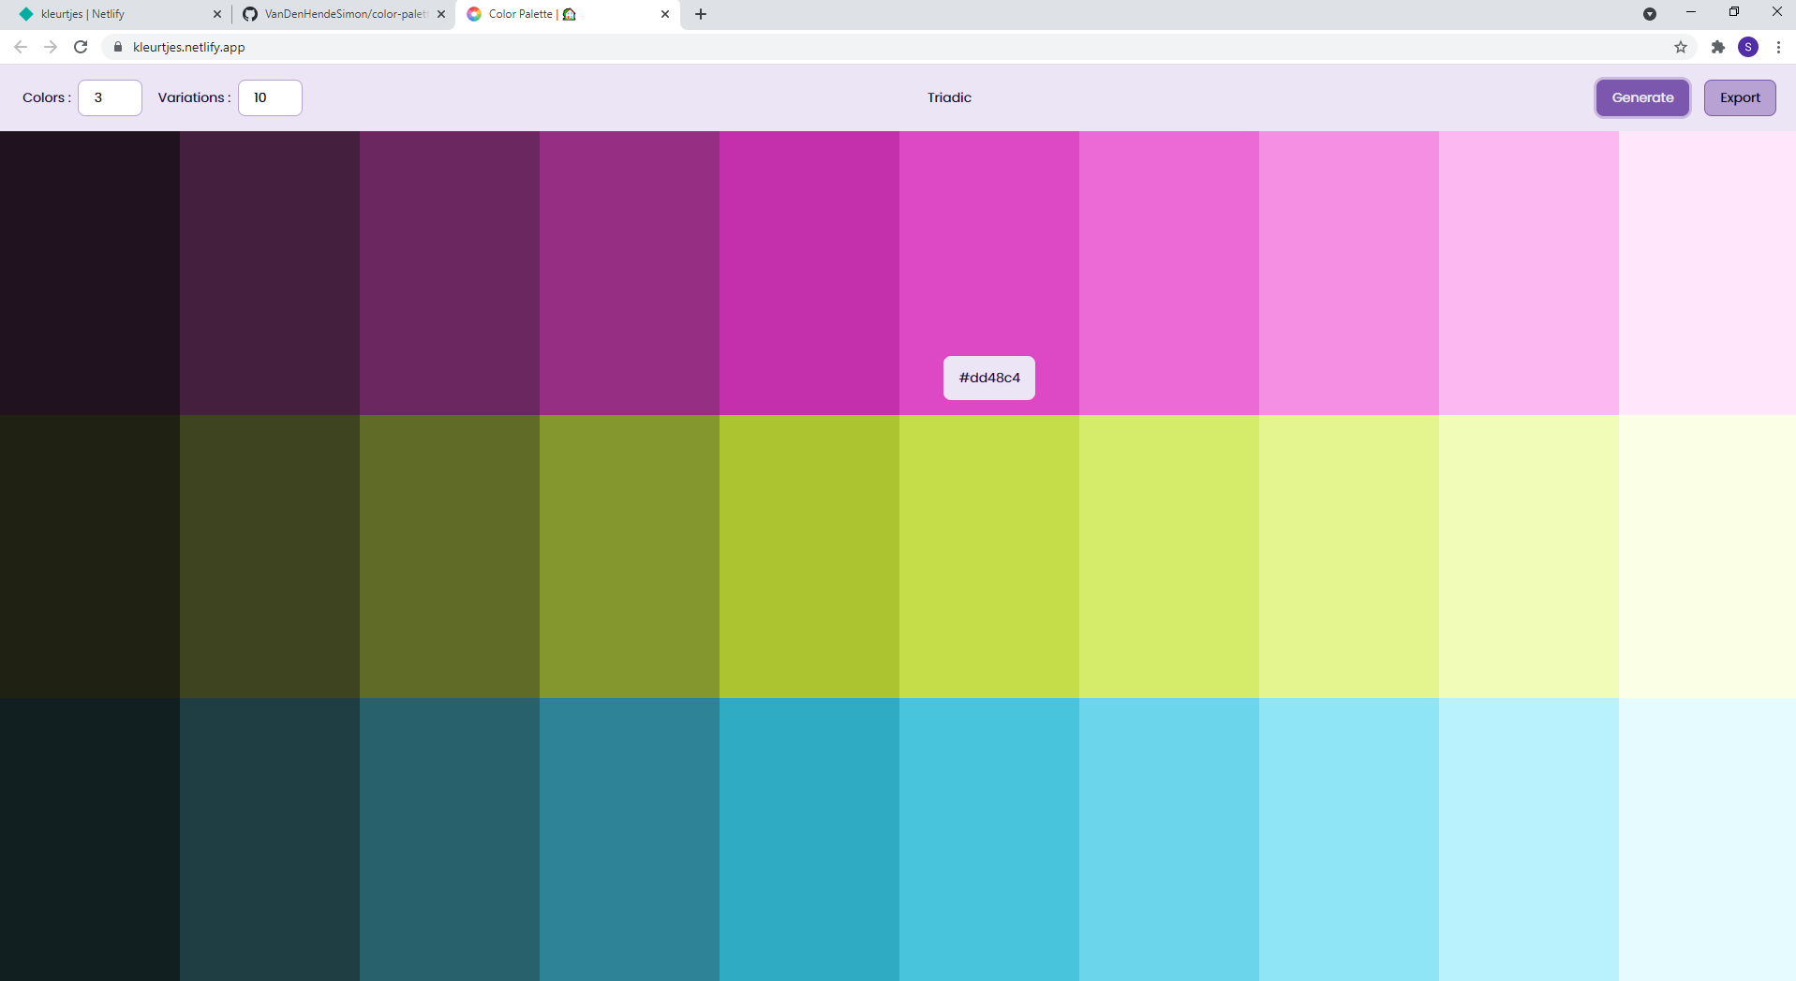Focus the Colors number field
This screenshot has height=981, width=1796.
click(110, 97)
